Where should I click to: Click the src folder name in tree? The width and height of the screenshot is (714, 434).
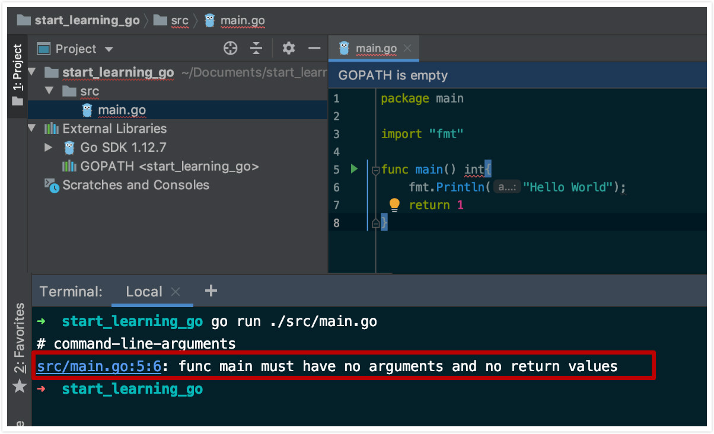click(90, 91)
